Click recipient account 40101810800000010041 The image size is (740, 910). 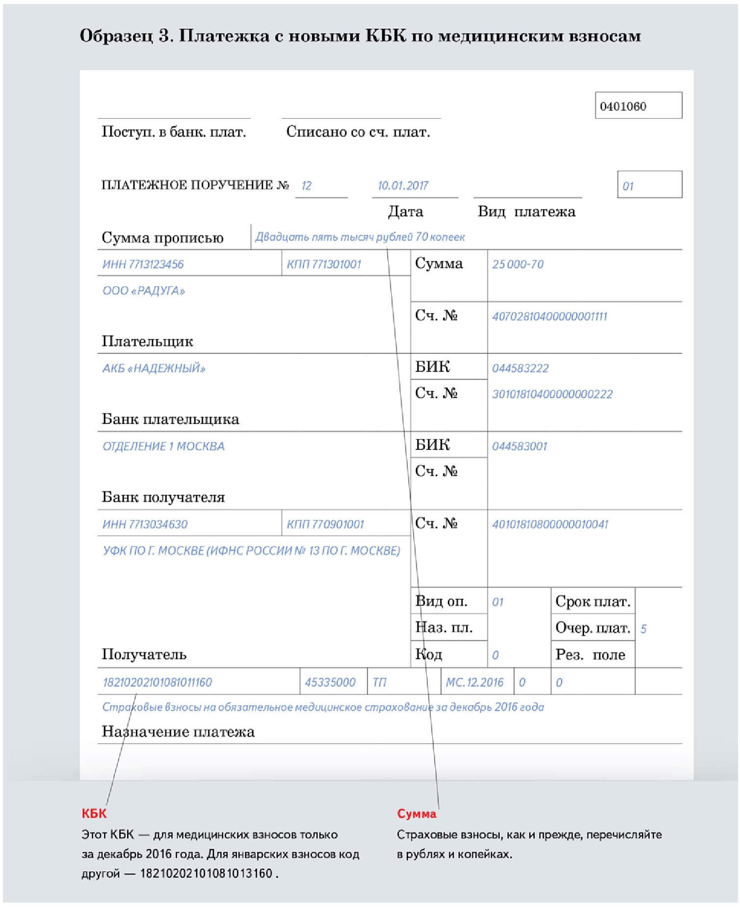tap(550, 524)
